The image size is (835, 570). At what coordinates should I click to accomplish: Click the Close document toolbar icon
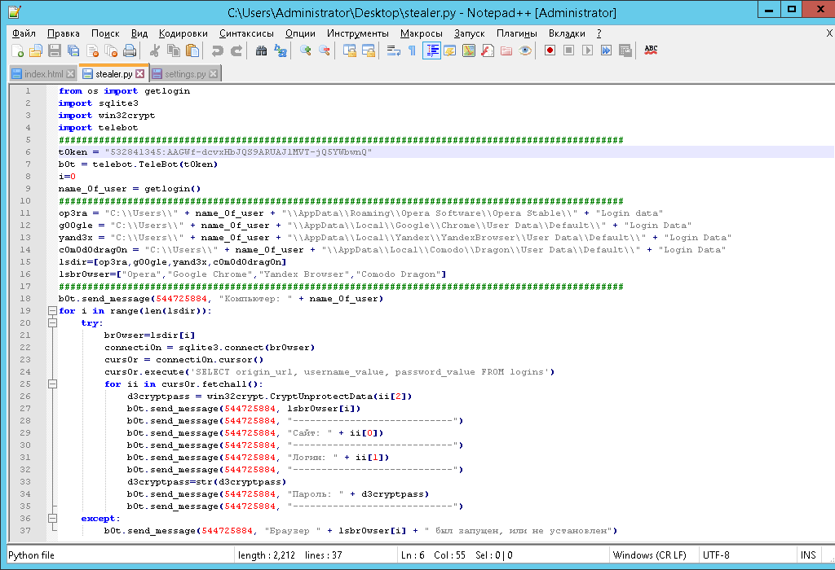point(92,50)
